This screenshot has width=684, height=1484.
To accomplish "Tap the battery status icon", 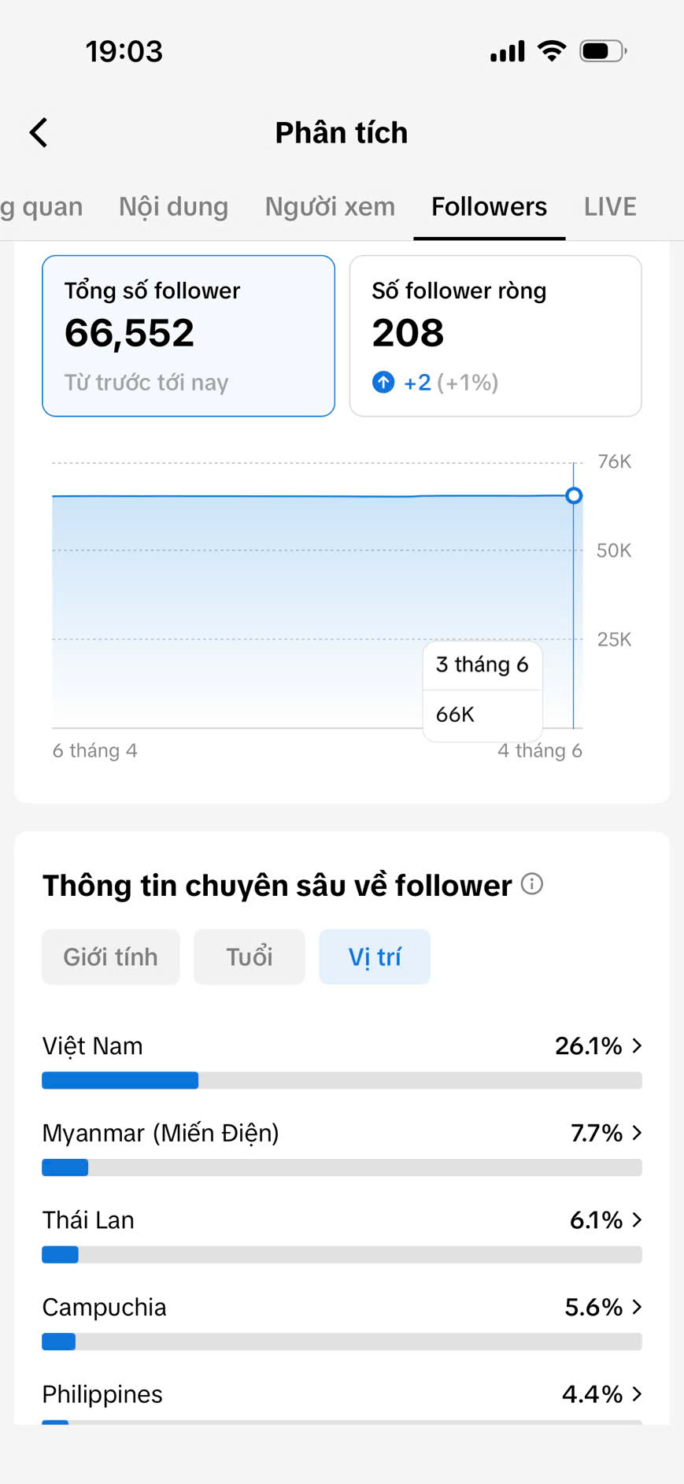I will [x=603, y=51].
